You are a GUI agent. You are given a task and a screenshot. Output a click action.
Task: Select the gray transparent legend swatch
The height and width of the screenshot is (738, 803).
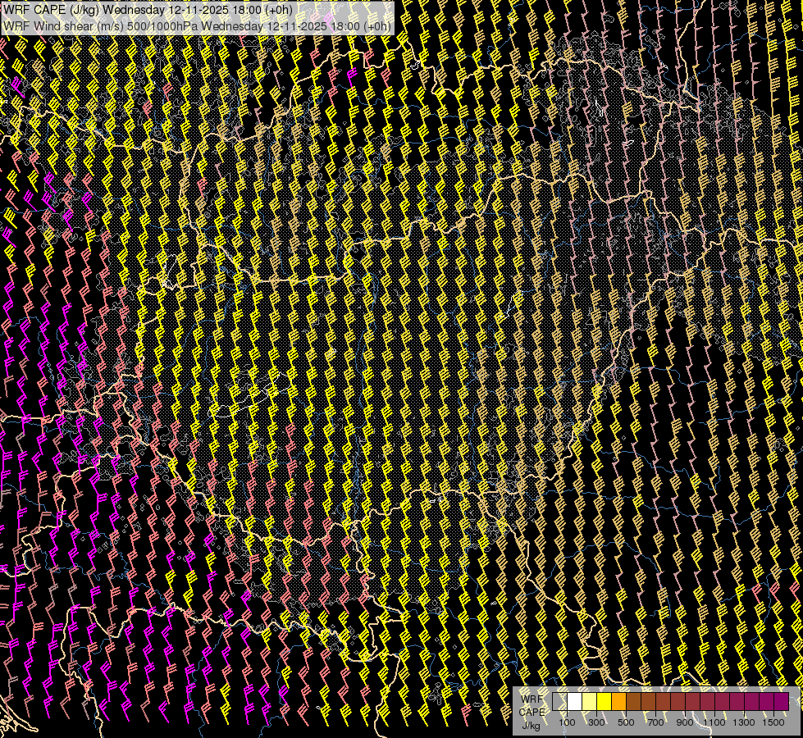559,701
